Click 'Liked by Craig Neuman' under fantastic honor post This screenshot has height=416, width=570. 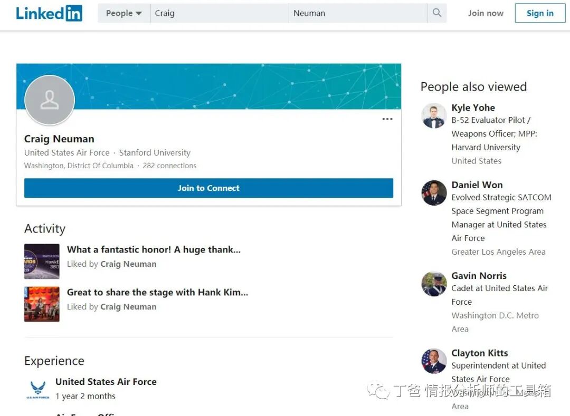tap(111, 264)
